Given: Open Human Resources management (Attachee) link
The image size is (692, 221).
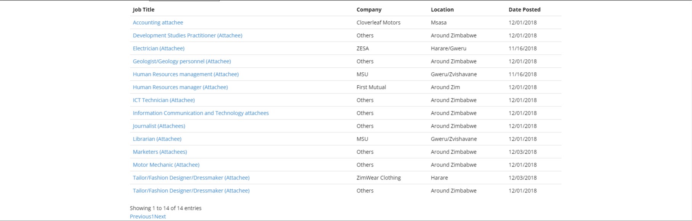Looking at the screenshot, I should tap(186, 74).
